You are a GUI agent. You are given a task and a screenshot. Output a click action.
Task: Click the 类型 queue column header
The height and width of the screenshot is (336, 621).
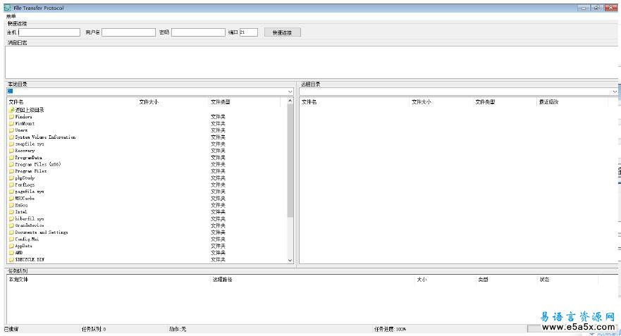pyautogui.click(x=507, y=280)
